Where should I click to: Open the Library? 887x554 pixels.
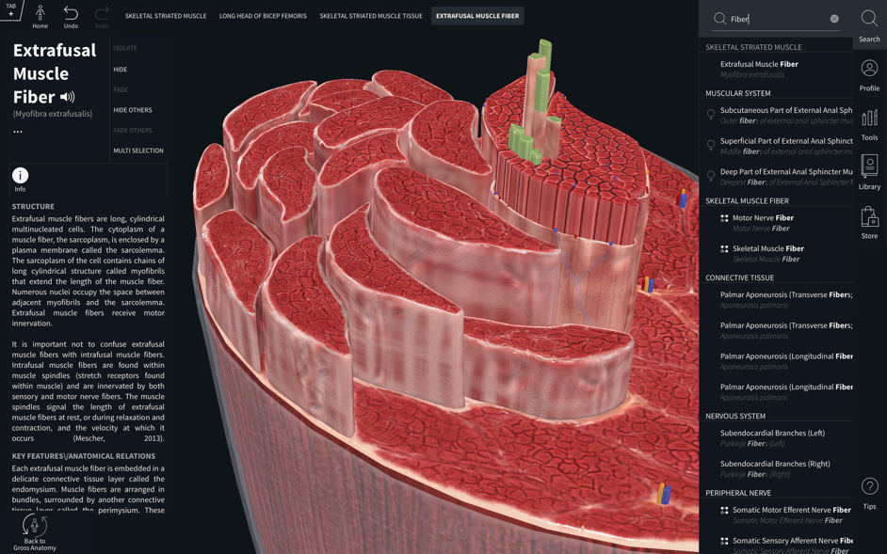pyautogui.click(x=869, y=172)
